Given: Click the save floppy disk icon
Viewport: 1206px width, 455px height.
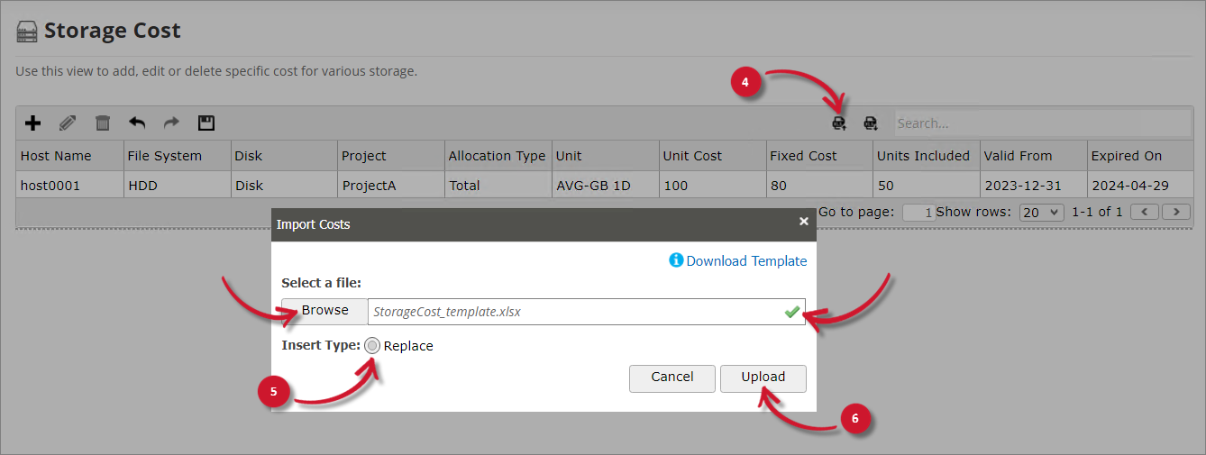Looking at the screenshot, I should click(206, 123).
